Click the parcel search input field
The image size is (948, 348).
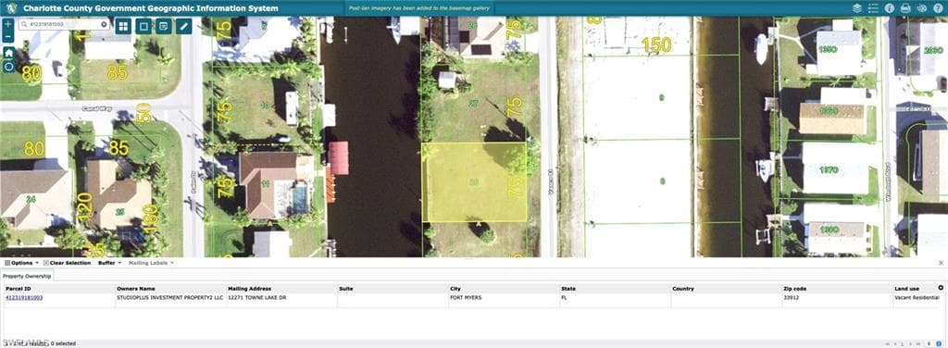(64, 24)
